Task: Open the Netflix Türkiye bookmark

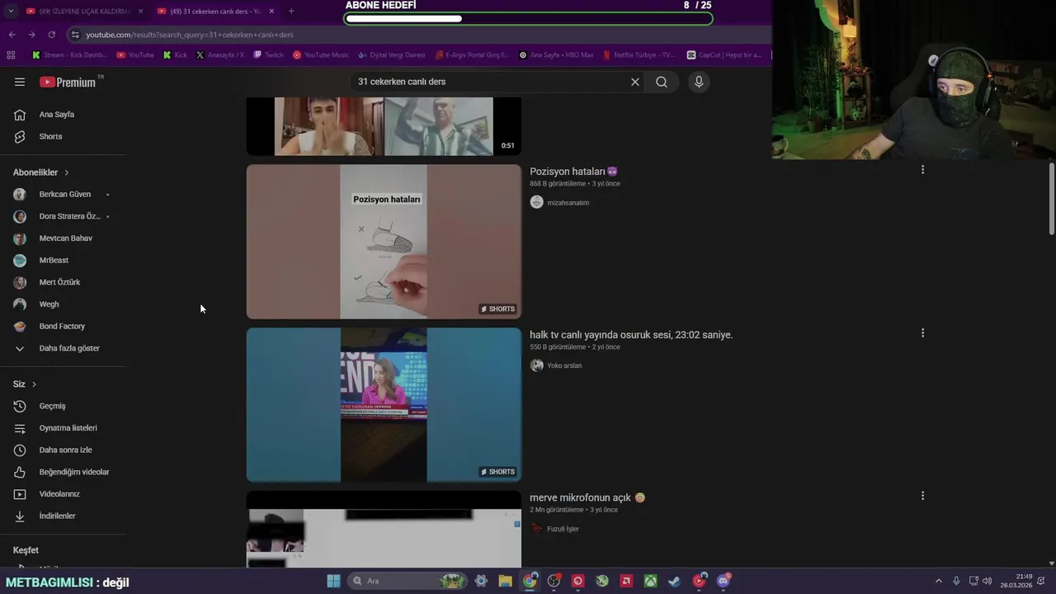Action: point(639,55)
